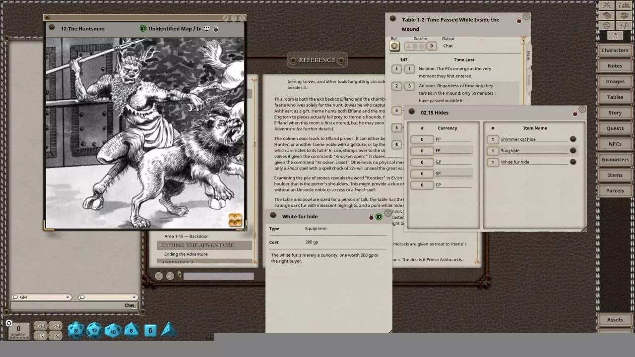
Task: Click the walking figure icon in sidebar
Action: (615, 36)
